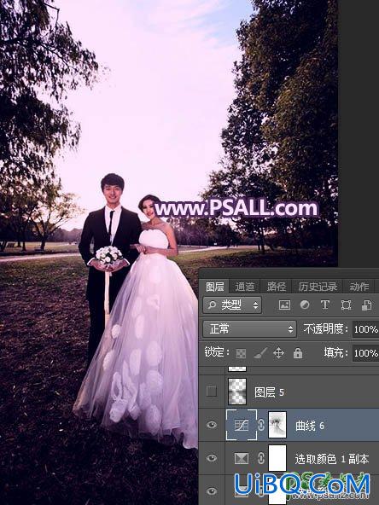Click the 不透明度 100% value field
The image size is (379, 505).
(366, 329)
